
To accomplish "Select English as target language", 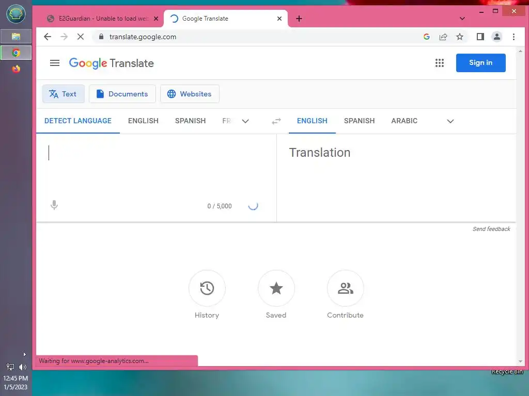I will click(312, 121).
